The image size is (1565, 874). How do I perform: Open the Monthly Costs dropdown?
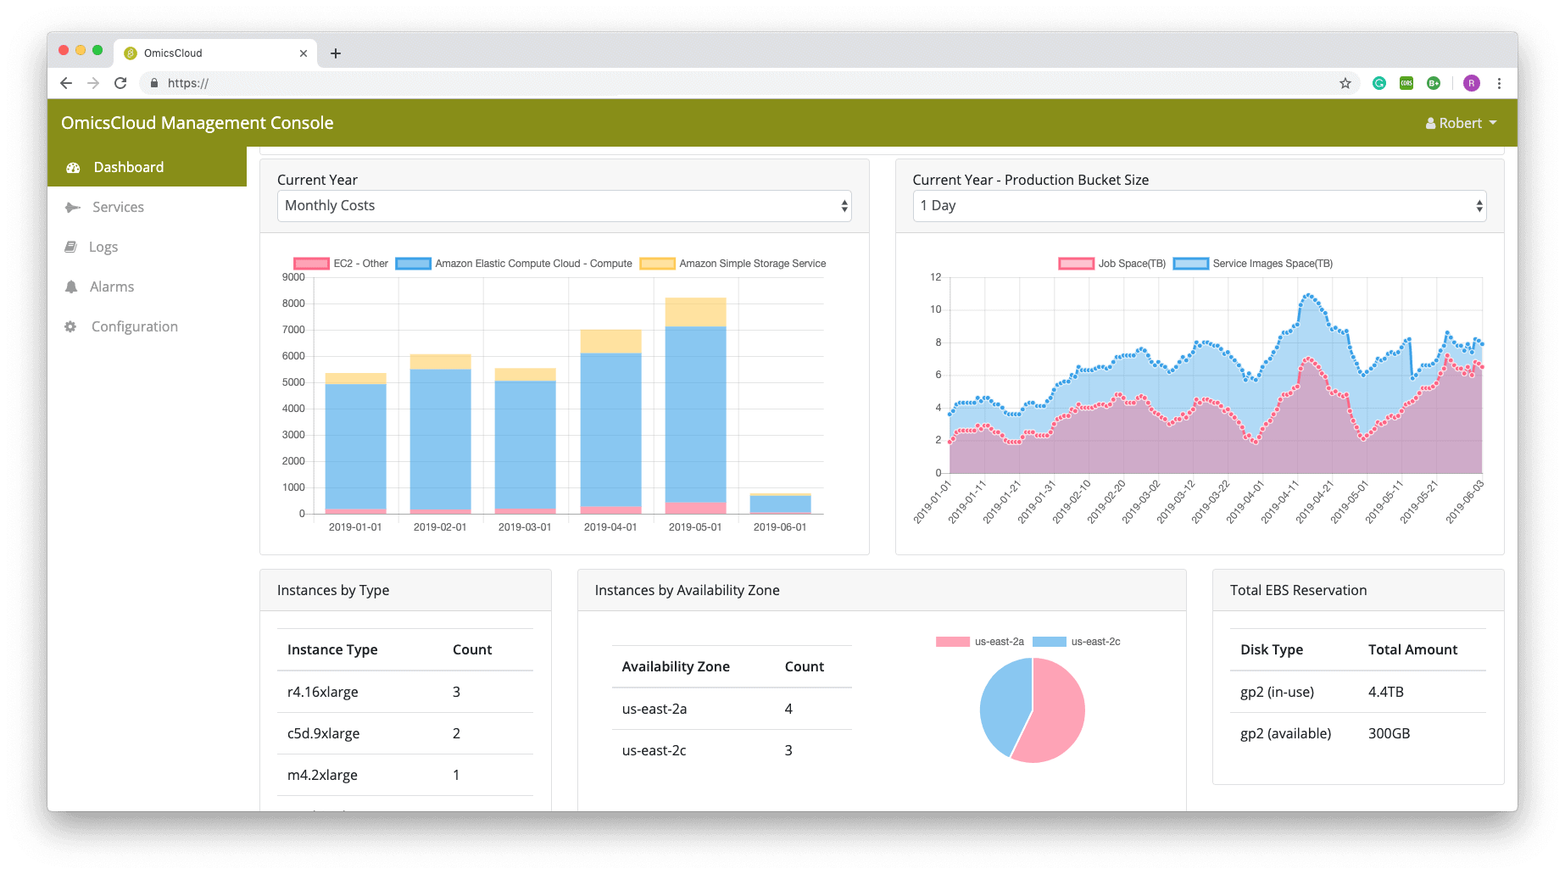click(x=564, y=206)
